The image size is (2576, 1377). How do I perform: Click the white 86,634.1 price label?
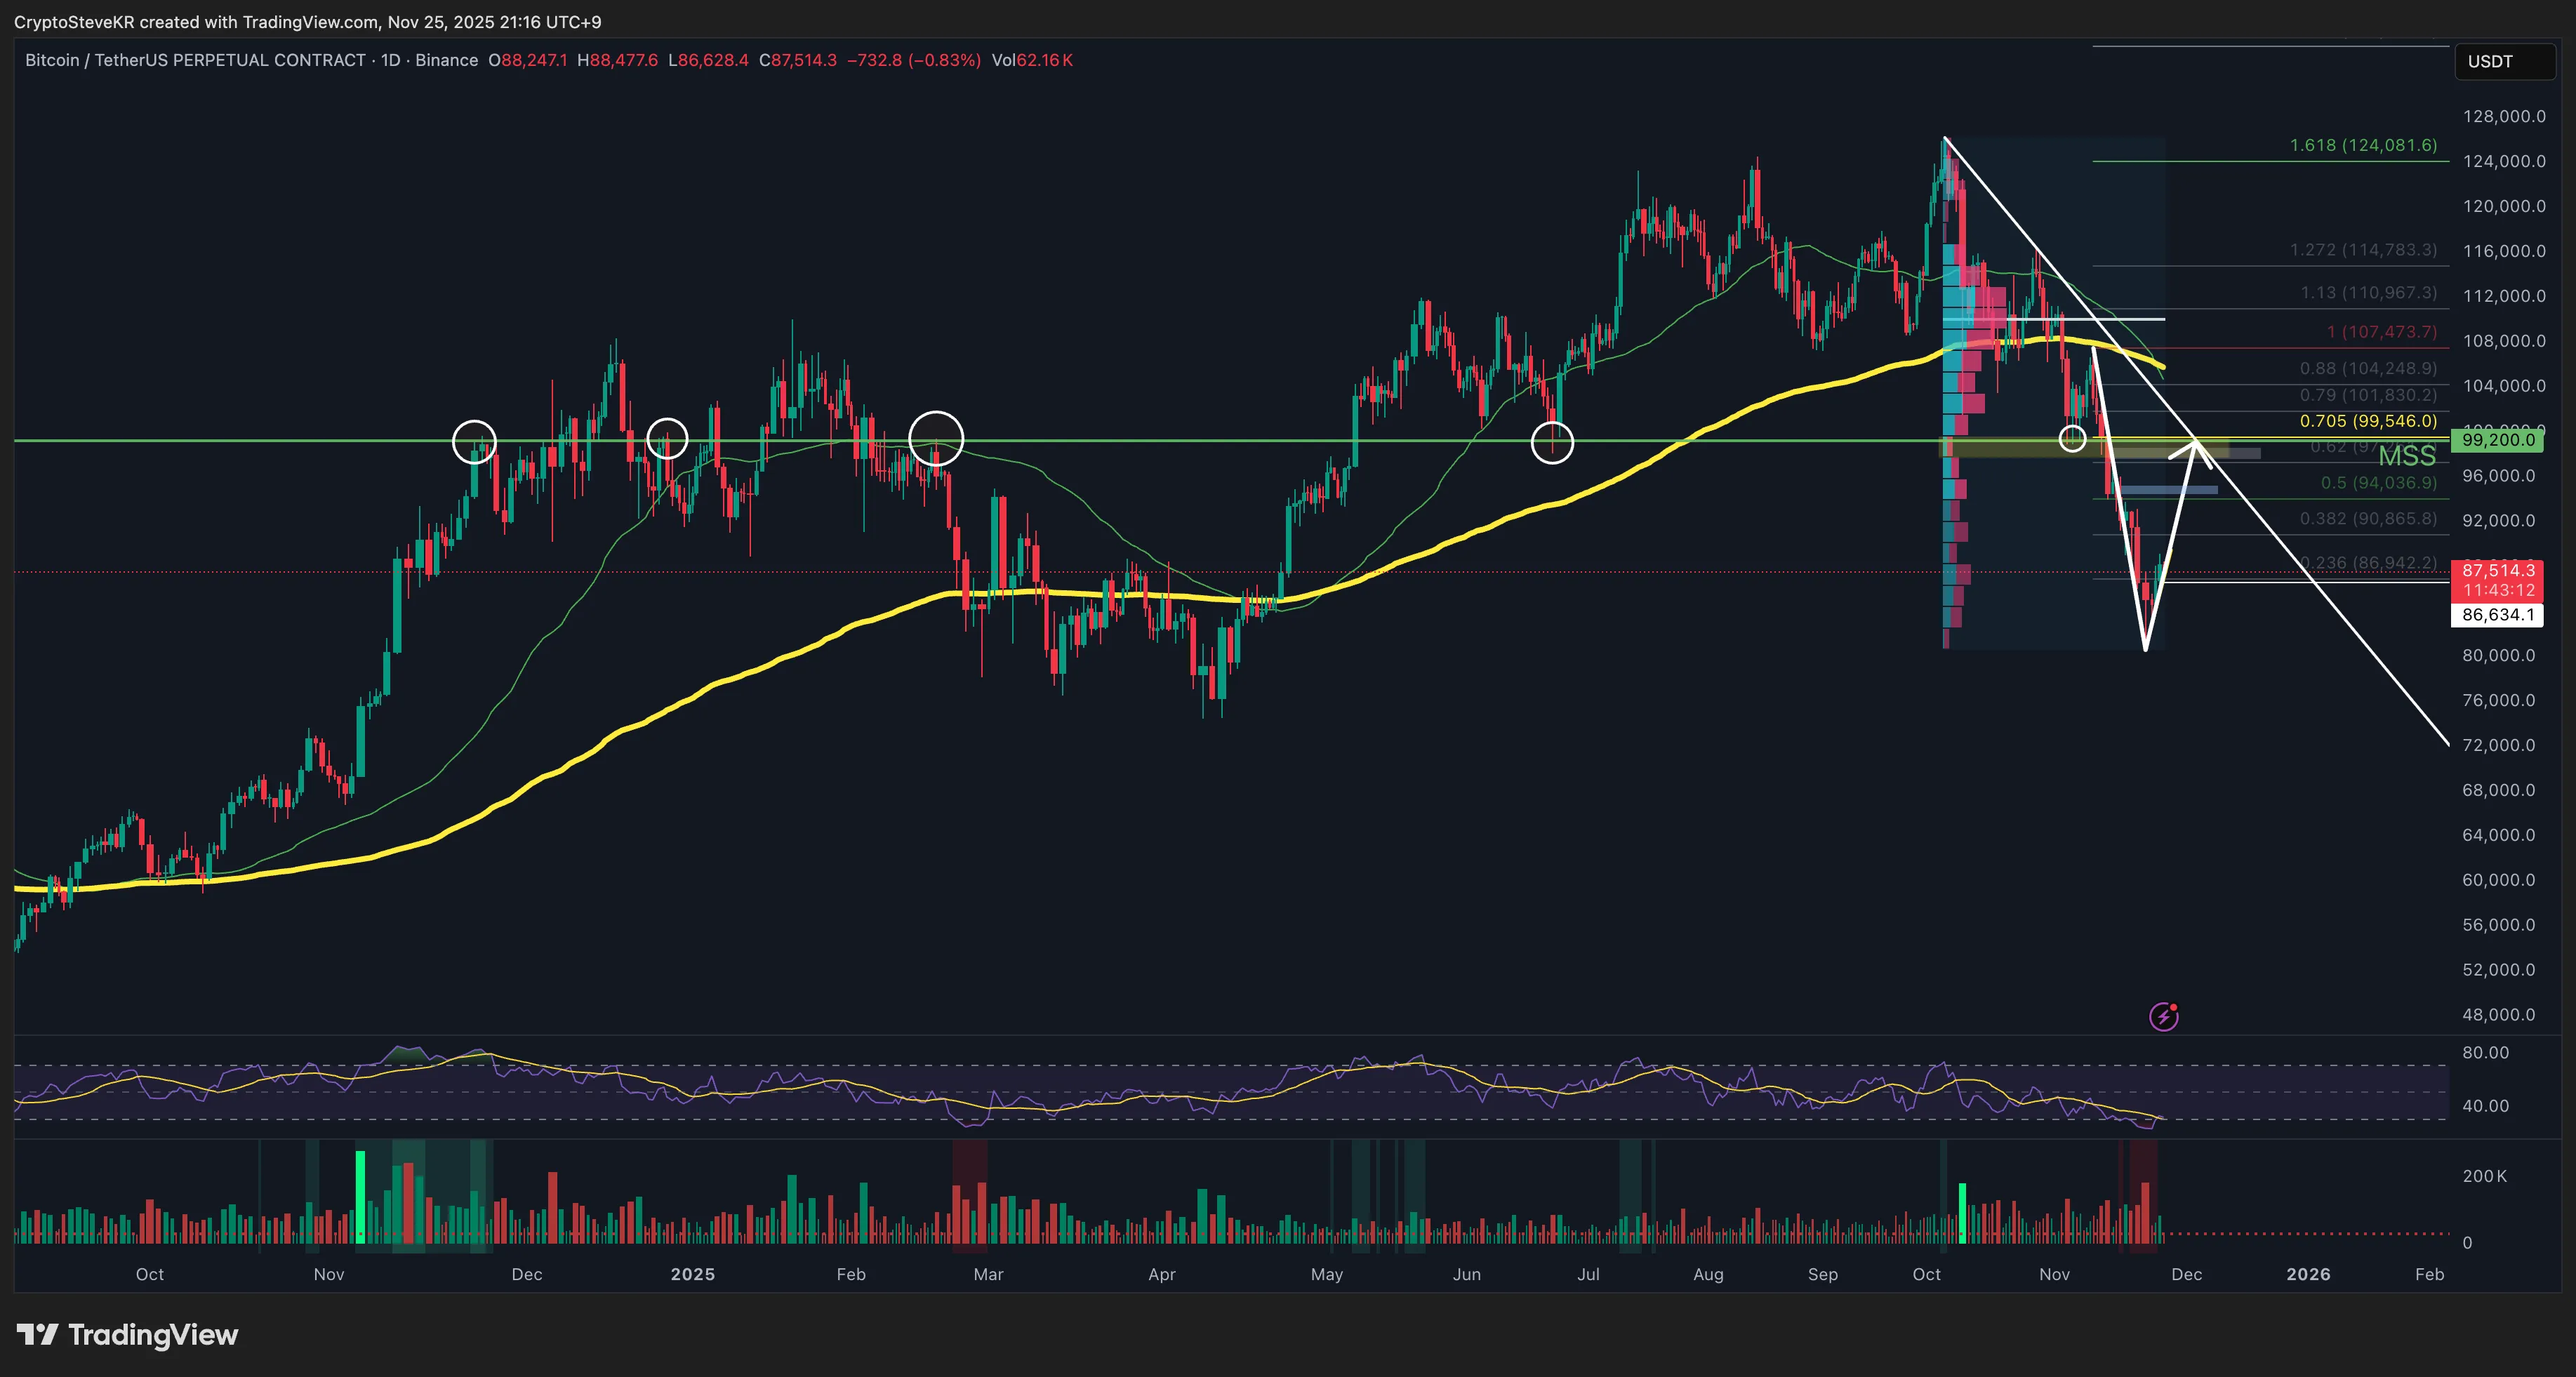point(2497,615)
